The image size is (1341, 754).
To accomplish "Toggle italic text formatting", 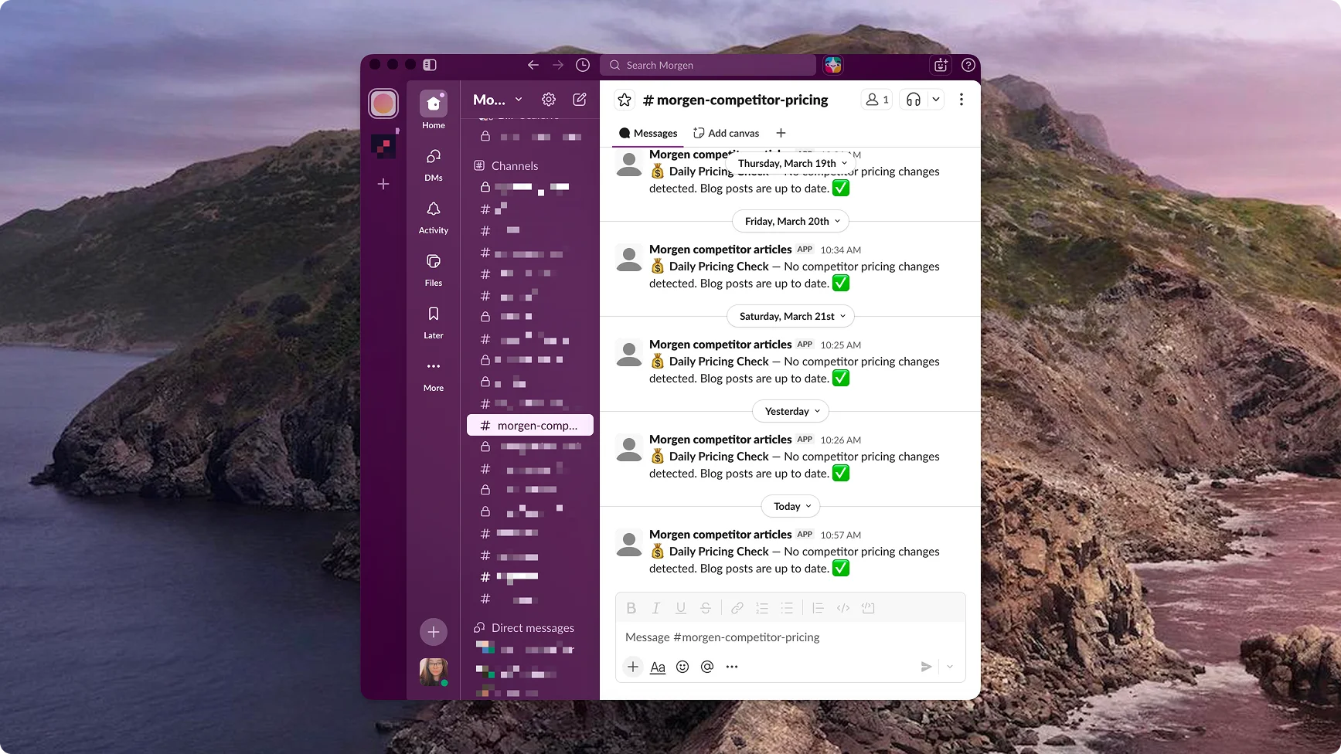I will 655,608.
